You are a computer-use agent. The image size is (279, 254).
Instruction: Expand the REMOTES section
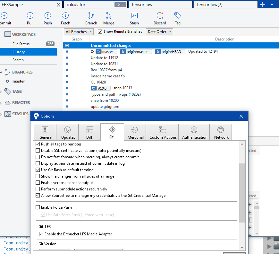1,103
